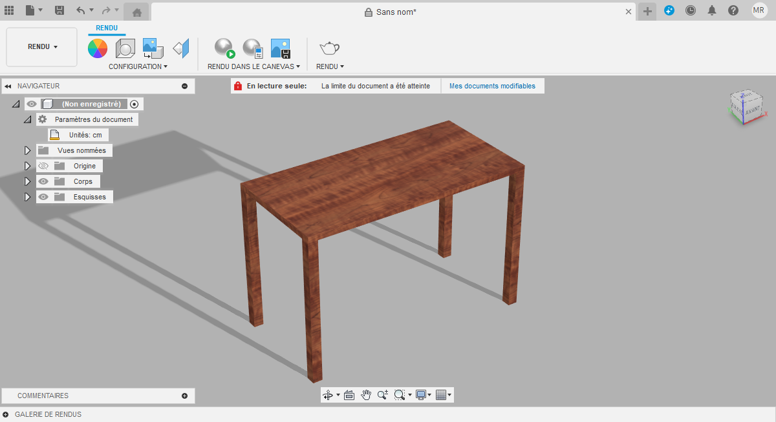The image size is (776, 422).
Task: Show the Origine folder
Action: click(x=43, y=166)
